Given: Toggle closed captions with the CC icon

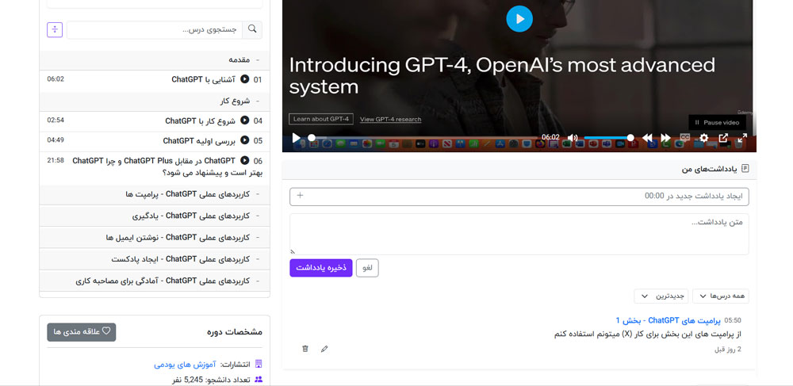Looking at the screenshot, I should 685,137.
